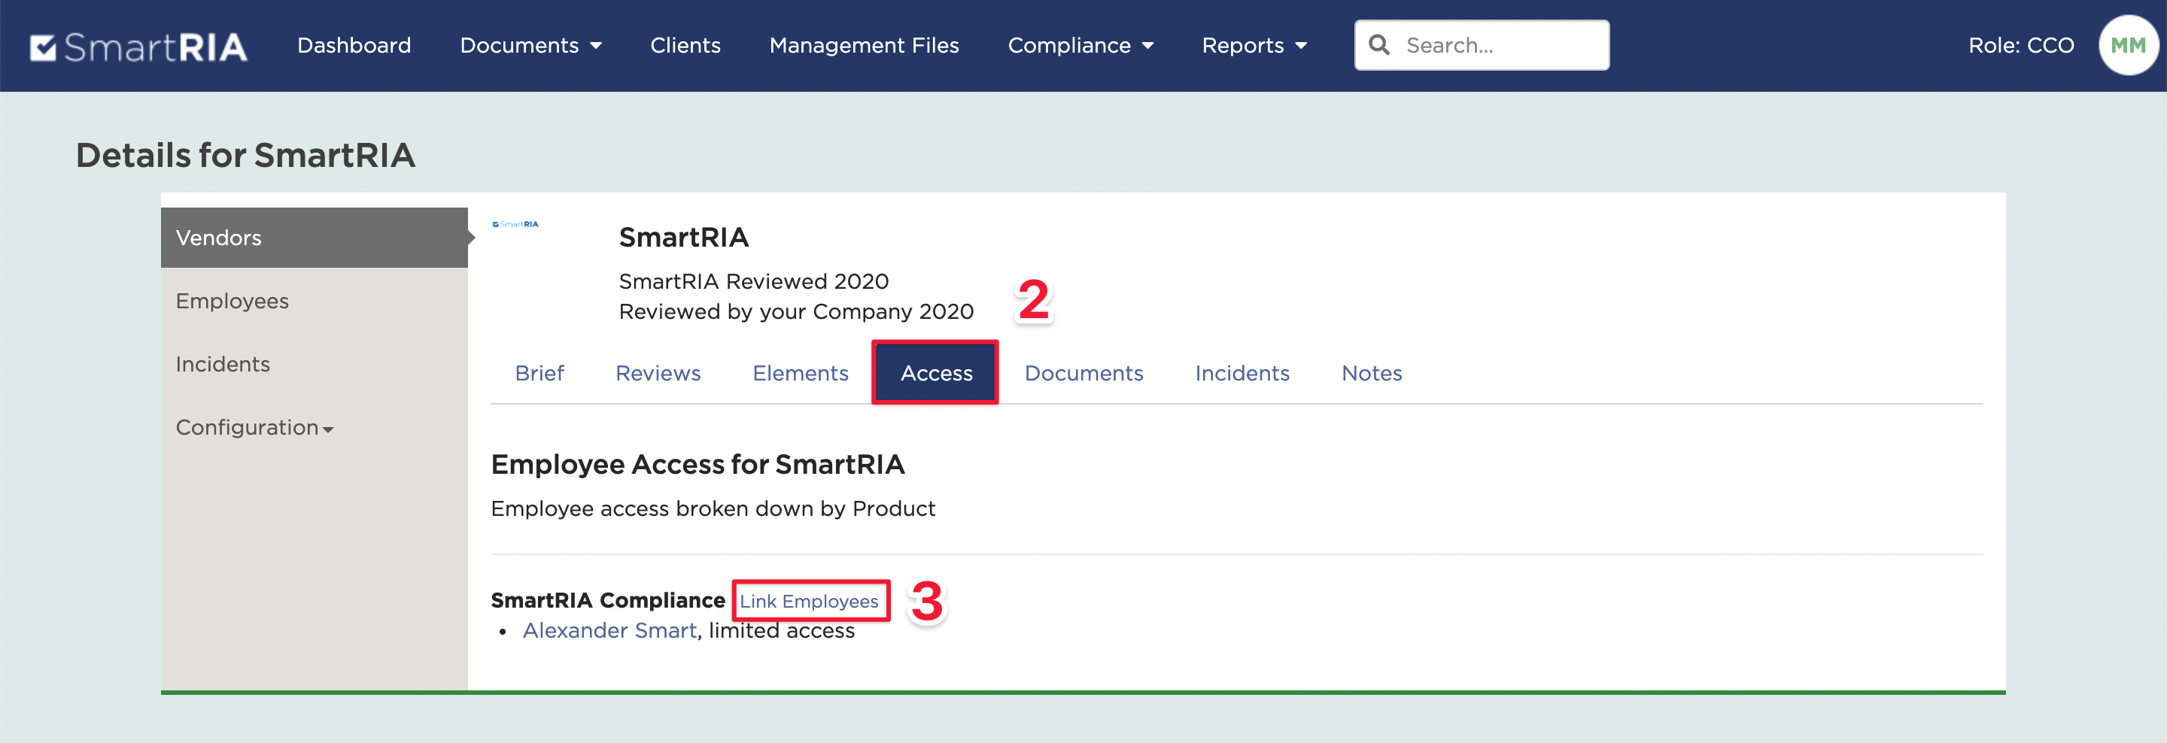
Task: Select Vendors in the sidebar
Action: 314,238
